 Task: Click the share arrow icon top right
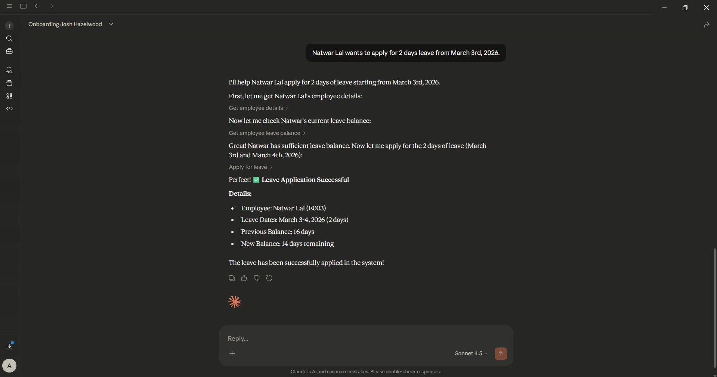tap(706, 25)
